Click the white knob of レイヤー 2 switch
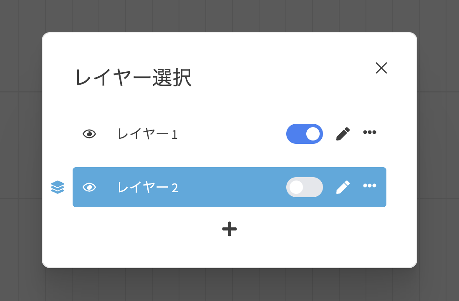 click(296, 187)
